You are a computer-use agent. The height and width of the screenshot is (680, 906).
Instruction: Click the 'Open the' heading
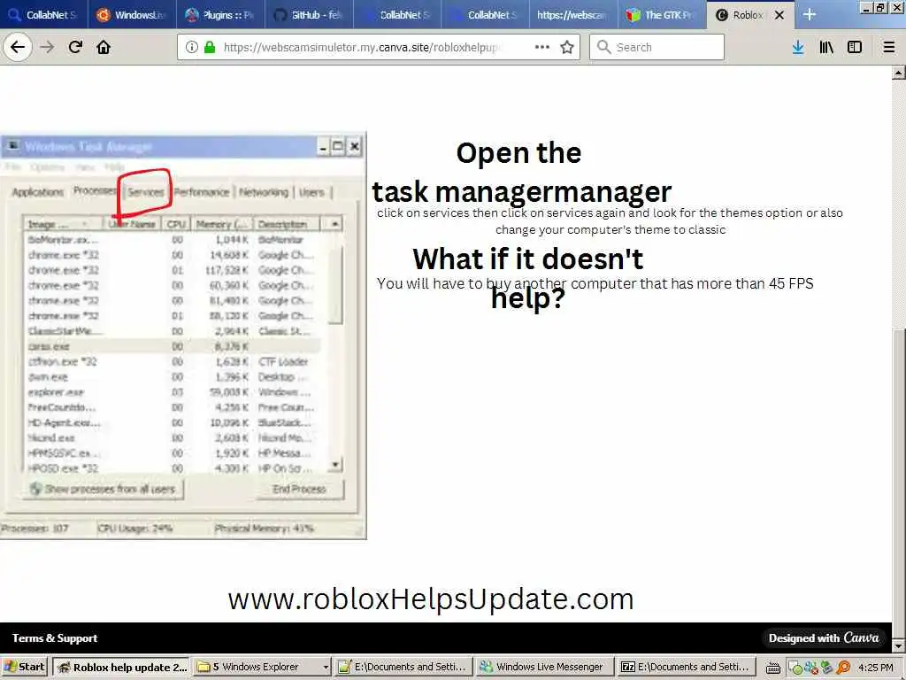point(518,153)
